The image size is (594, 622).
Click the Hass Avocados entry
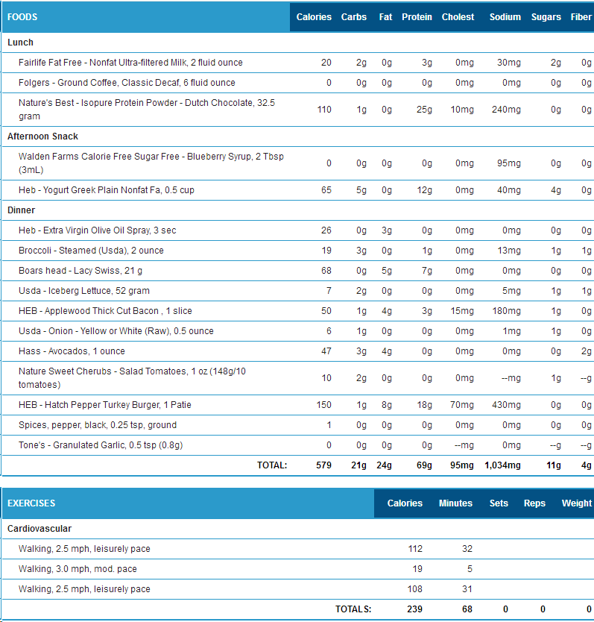(x=72, y=351)
